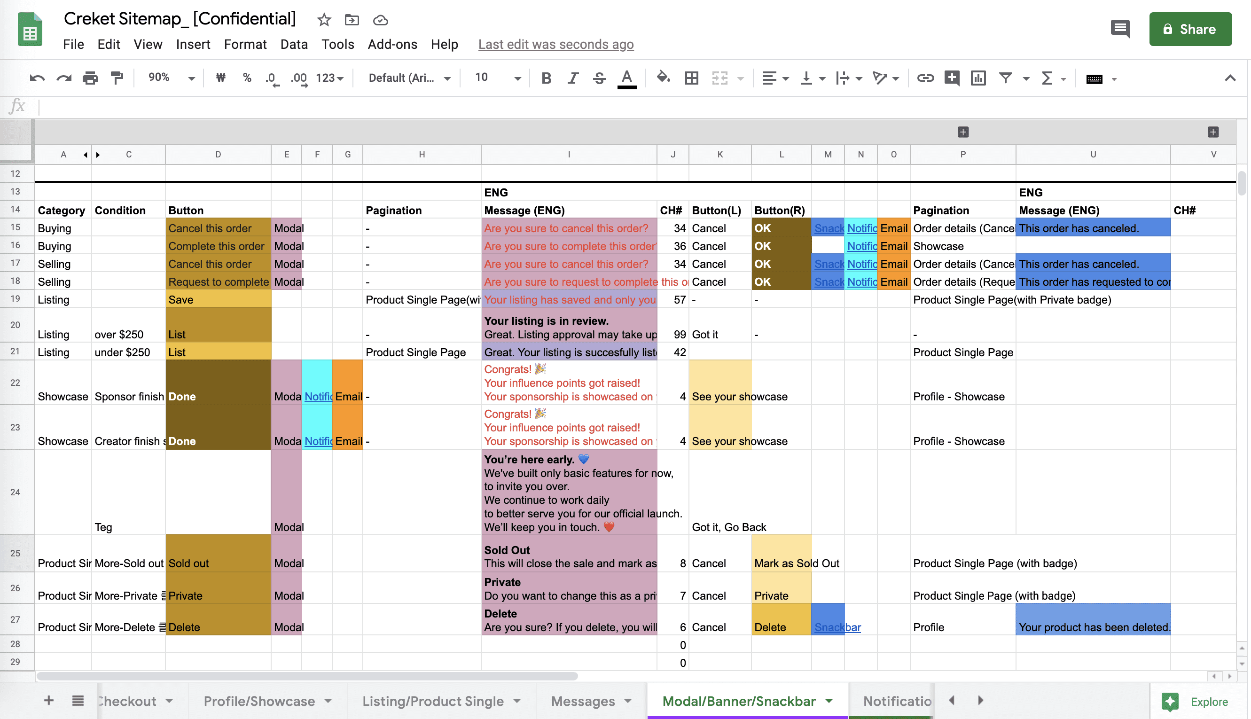This screenshot has width=1251, height=719.
Task: Open the Add-ons menu
Action: [392, 45]
